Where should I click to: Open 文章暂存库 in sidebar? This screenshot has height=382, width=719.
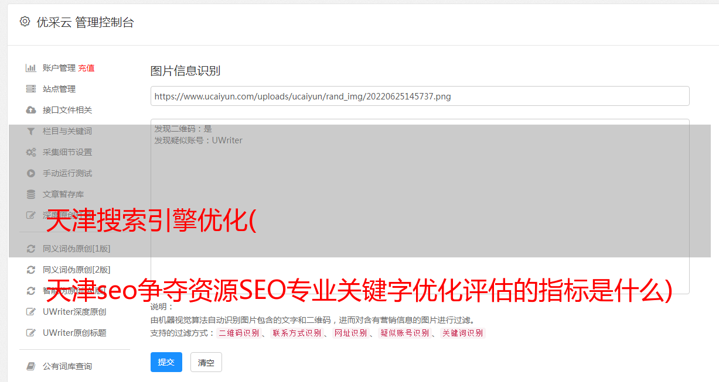click(x=63, y=194)
